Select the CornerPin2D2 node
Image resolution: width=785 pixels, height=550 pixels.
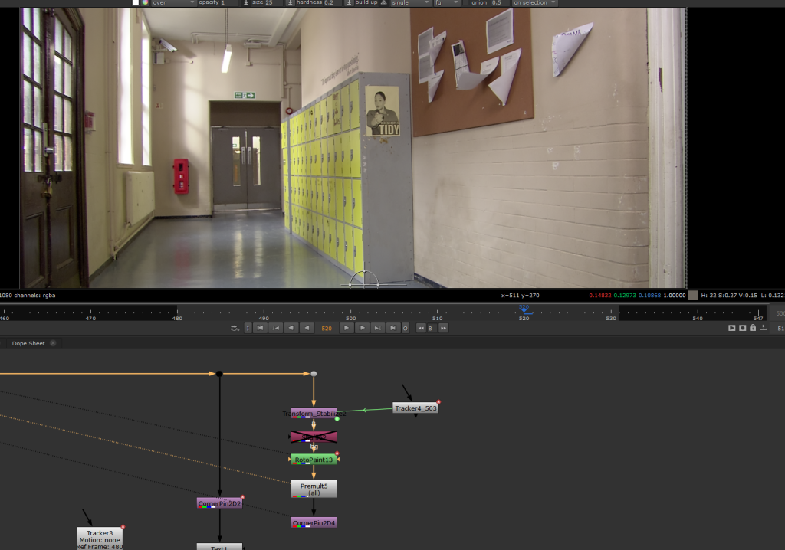click(x=220, y=503)
